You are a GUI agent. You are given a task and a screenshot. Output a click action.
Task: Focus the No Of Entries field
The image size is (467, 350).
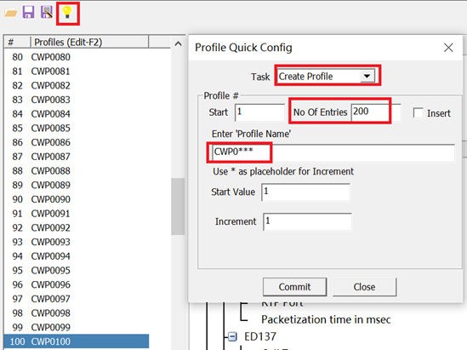tap(376, 112)
